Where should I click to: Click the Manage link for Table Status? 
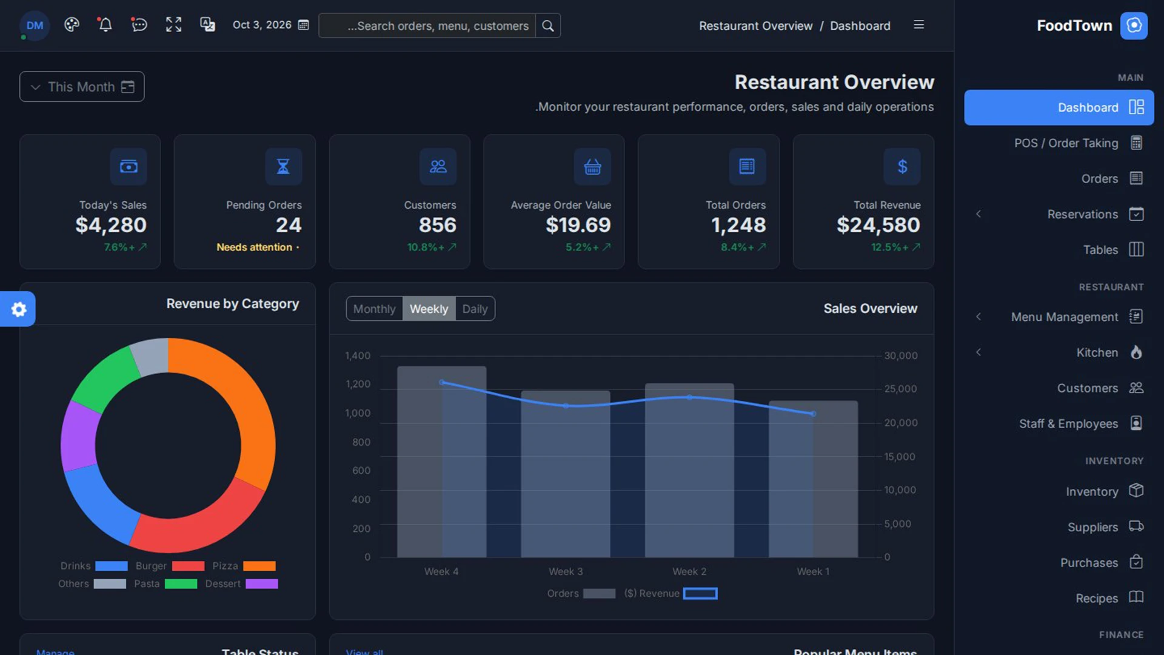pos(55,651)
